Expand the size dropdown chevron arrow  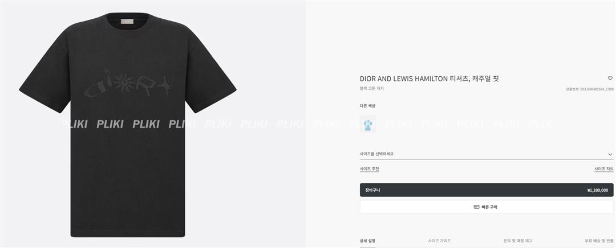[610, 154]
